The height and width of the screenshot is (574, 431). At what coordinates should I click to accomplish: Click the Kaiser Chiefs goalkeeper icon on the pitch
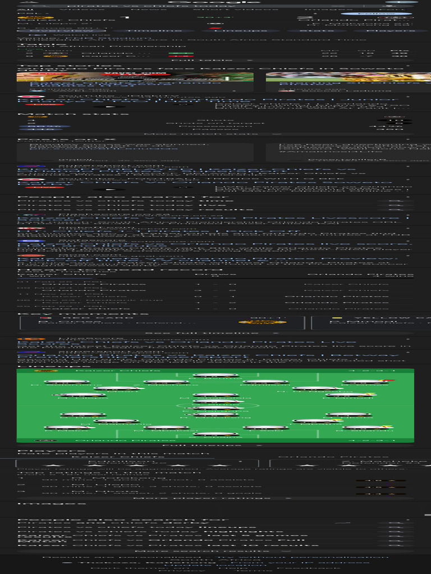click(215, 375)
